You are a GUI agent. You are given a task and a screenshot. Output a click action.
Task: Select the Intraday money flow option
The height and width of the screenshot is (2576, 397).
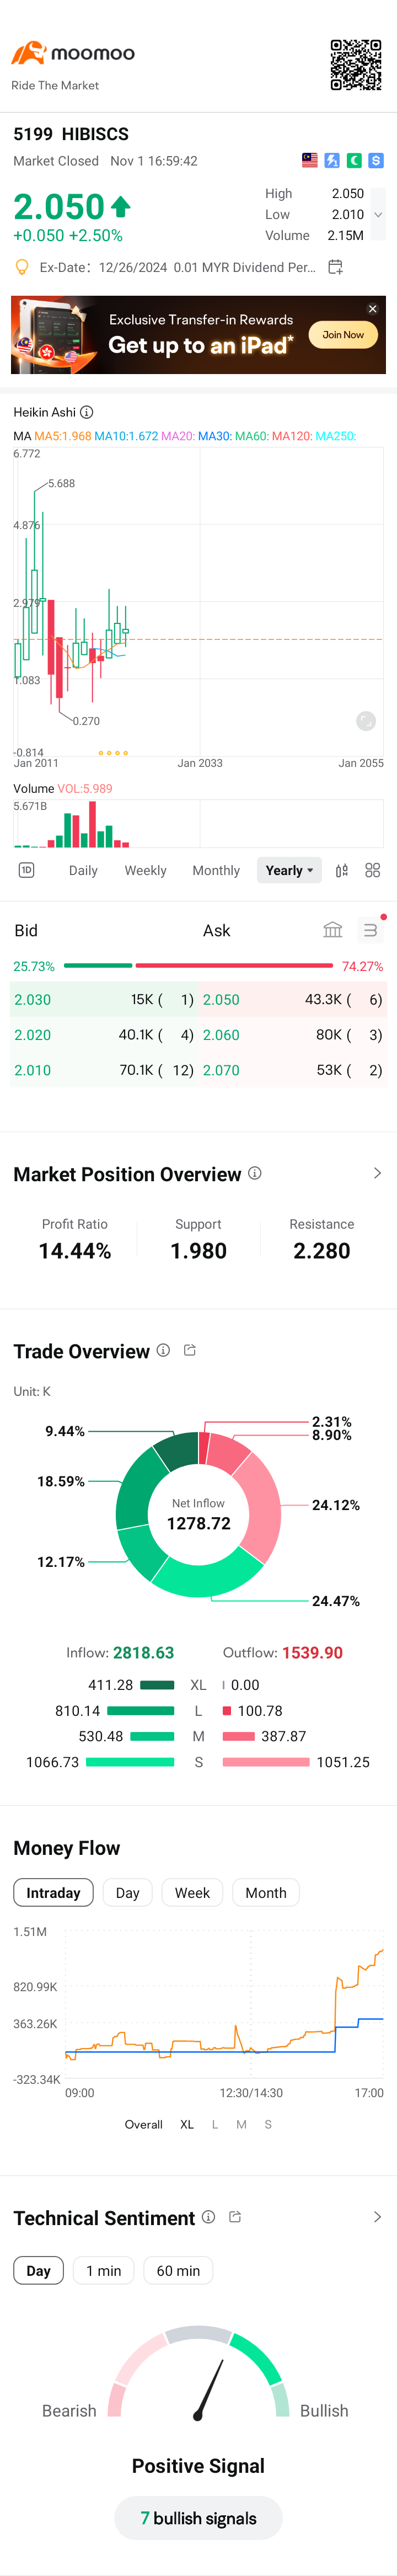(x=53, y=1893)
